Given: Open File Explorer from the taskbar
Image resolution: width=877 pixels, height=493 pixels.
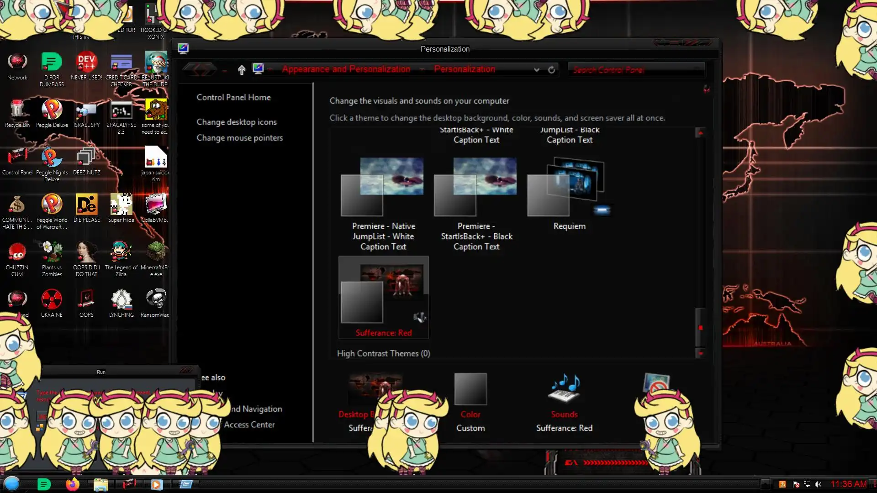Looking at the screenshot, I should point(100,484).
